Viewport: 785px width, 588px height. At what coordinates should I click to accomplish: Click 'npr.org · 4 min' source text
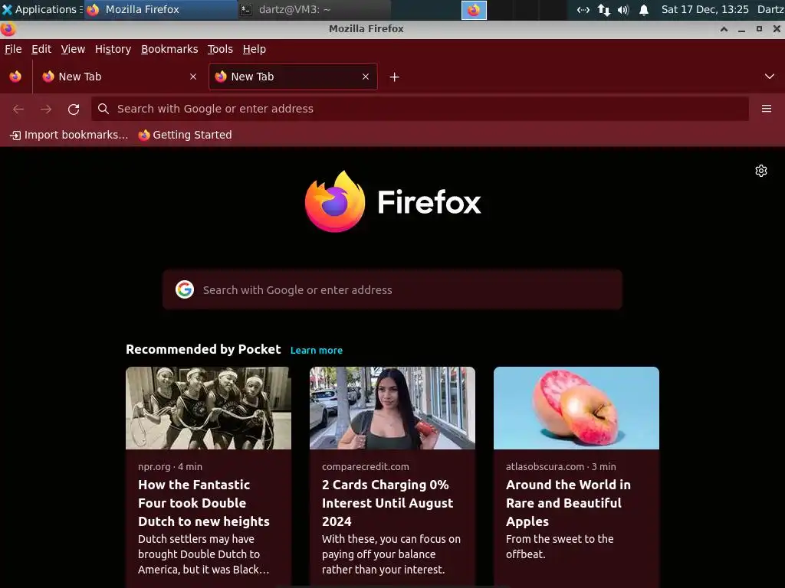[x=170, y=466]
